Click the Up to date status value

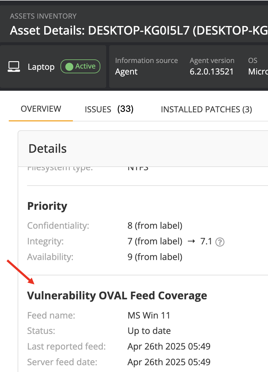point(149,331)
